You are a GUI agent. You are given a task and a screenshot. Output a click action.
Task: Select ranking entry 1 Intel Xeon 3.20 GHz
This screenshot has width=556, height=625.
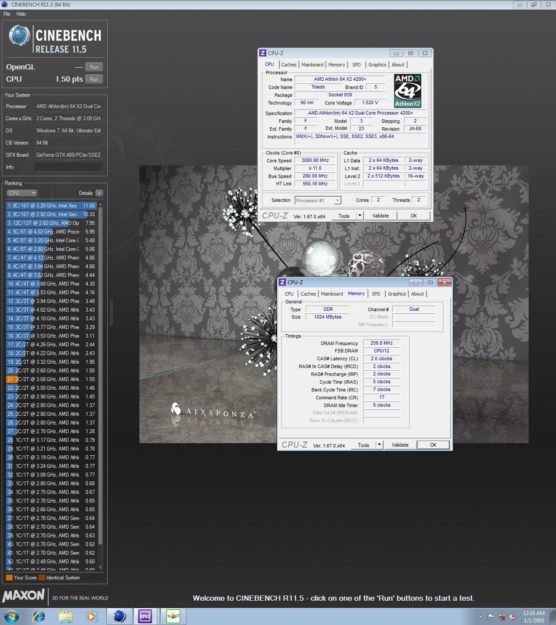click(51, 206)
